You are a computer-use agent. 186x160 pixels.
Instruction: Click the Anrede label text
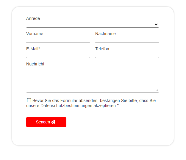pos(33,18)
